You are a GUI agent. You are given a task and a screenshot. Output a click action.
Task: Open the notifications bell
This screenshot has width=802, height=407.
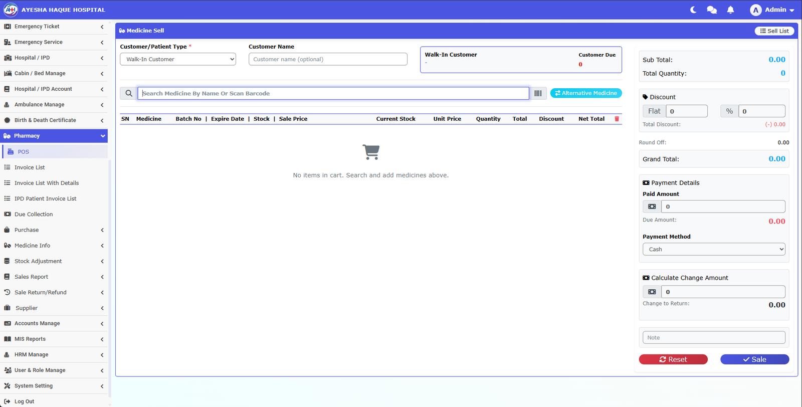click(730, 10)
